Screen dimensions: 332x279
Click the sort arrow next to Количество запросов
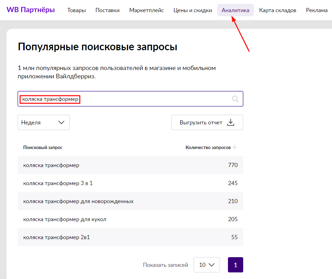click(x=235, y=147)
